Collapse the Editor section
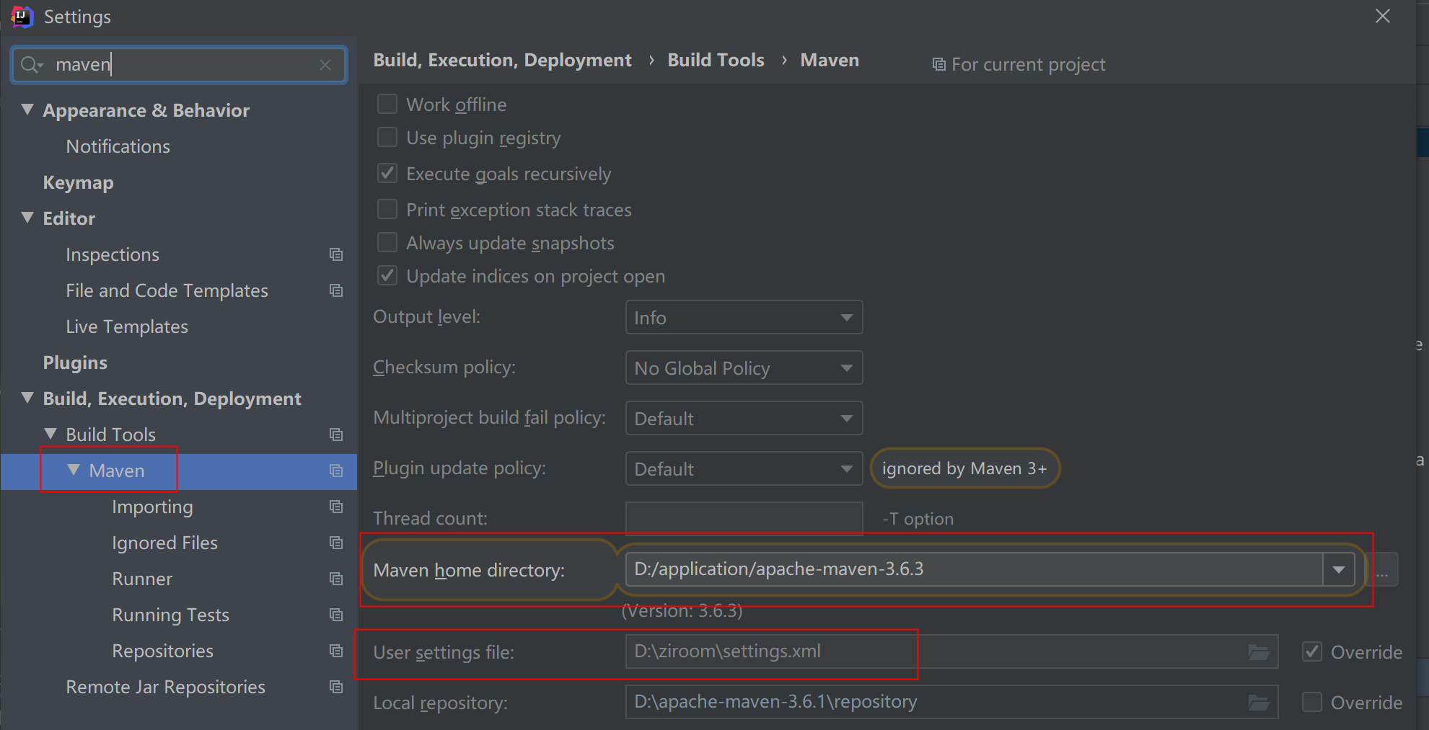Screen dimensions: 1429x730 tap(27, 218)
